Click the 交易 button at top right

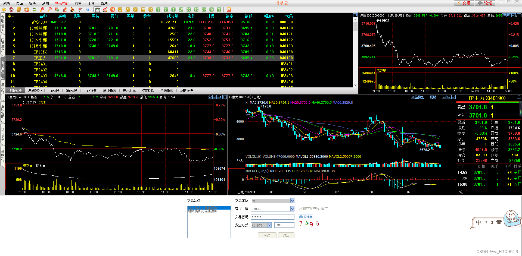(x=464, y=3)
